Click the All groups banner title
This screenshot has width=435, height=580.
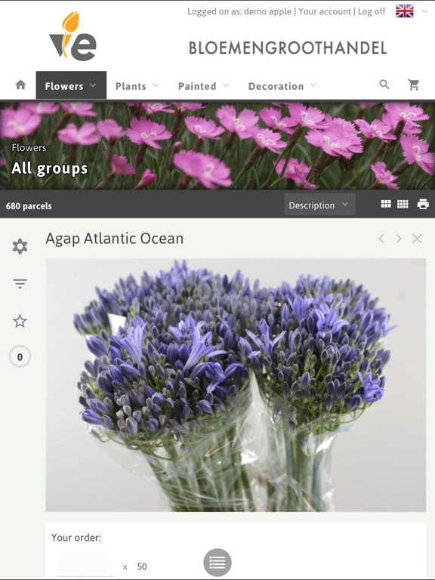(50, 168)
